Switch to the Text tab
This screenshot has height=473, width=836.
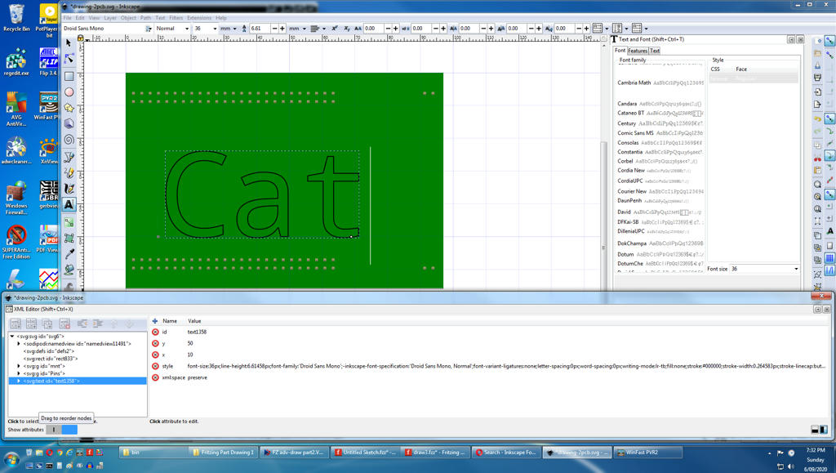pos(655,51)
